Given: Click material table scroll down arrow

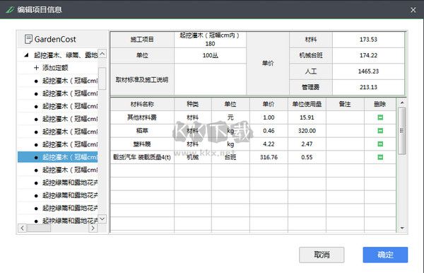Looking at the screenshot, I should pyautogui.click(x=402, y=228).
